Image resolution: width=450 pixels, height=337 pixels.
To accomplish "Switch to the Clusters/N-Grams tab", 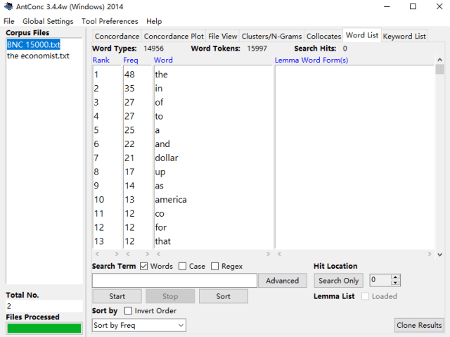I will pyautogui.click(x=271, y=36).
